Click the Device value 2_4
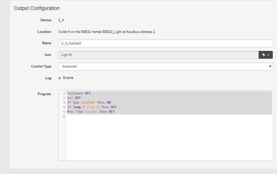This screenshot has height=174, width=277. [x=61, y=20]
